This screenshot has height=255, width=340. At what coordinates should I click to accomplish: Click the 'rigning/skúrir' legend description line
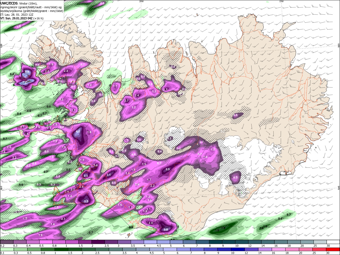(x=31, y=7)
